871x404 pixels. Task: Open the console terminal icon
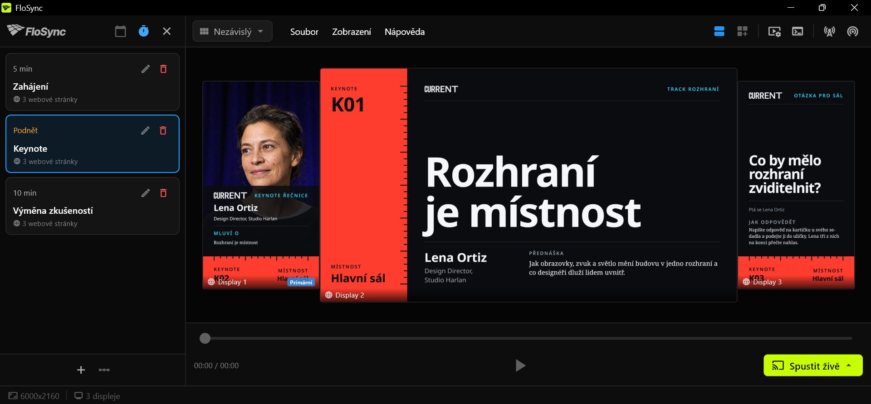point(798,31)
